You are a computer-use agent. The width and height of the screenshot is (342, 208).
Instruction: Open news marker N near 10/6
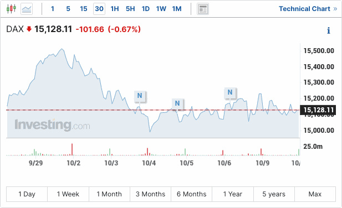point(230,92)
